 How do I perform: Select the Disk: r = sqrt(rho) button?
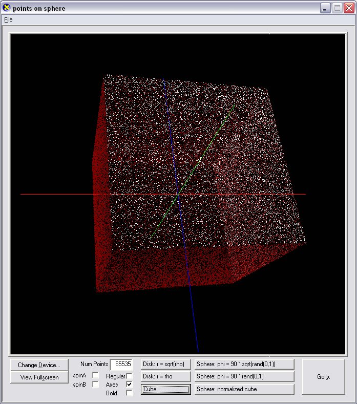165,364
